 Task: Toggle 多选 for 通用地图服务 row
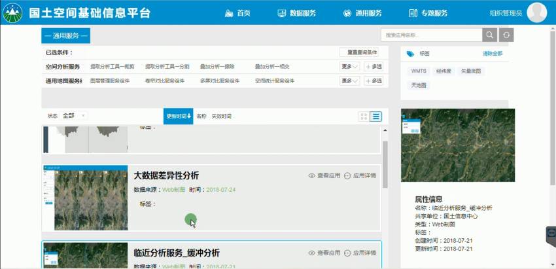point(374,81)
